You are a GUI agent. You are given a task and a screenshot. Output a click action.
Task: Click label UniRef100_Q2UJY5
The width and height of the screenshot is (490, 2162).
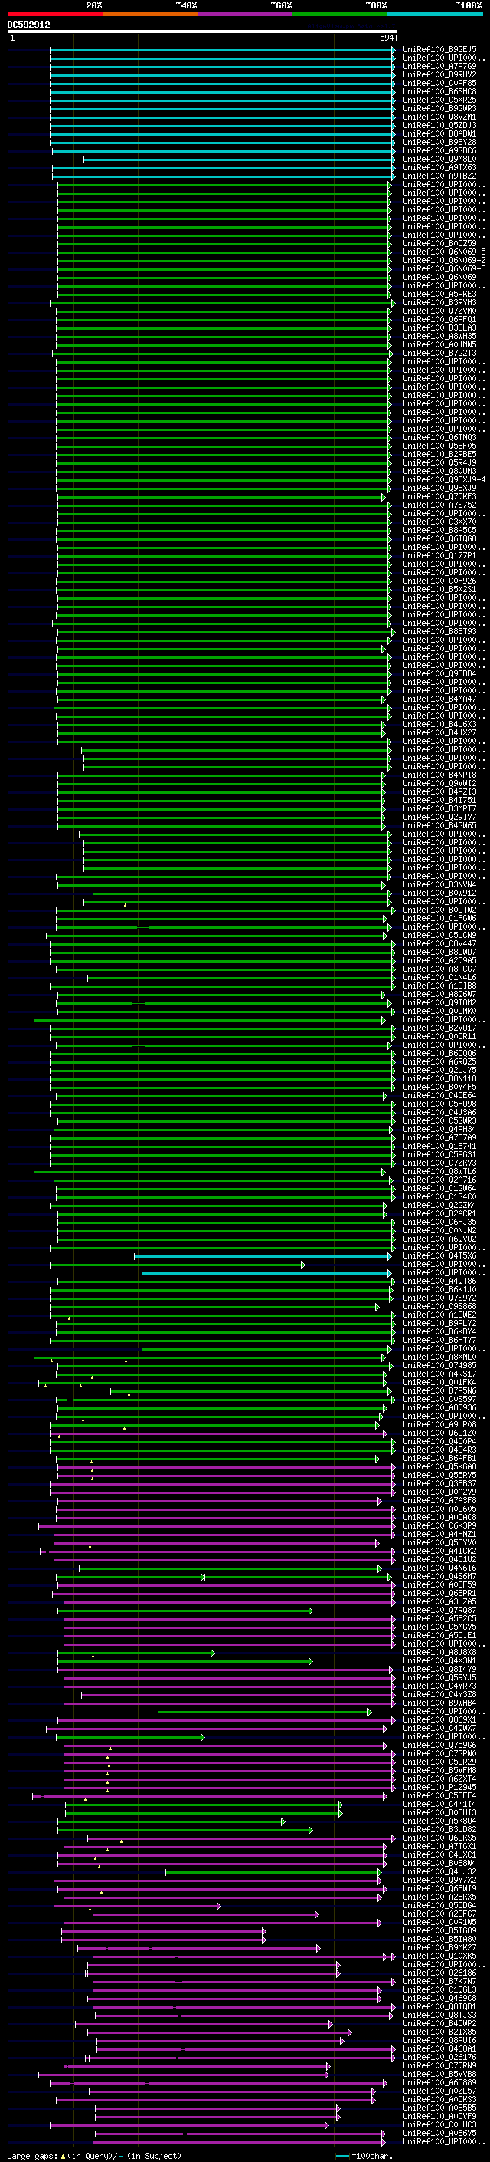tap(439, 1070)
